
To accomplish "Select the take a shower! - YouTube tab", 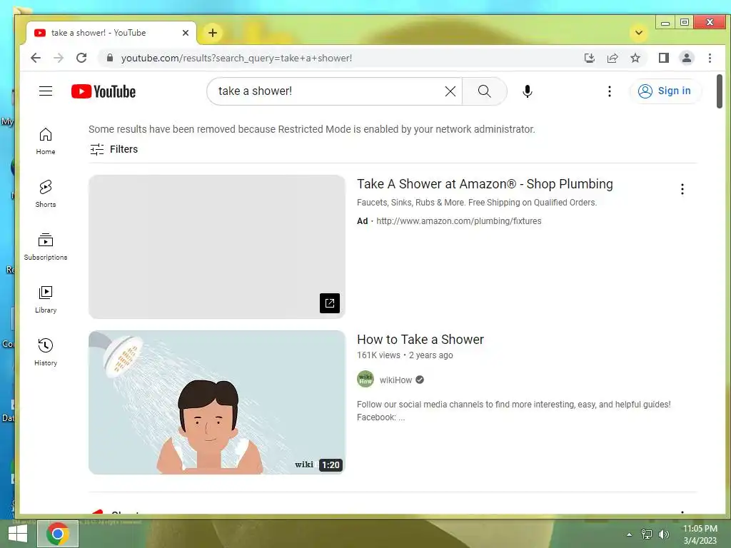I will 111,33.
